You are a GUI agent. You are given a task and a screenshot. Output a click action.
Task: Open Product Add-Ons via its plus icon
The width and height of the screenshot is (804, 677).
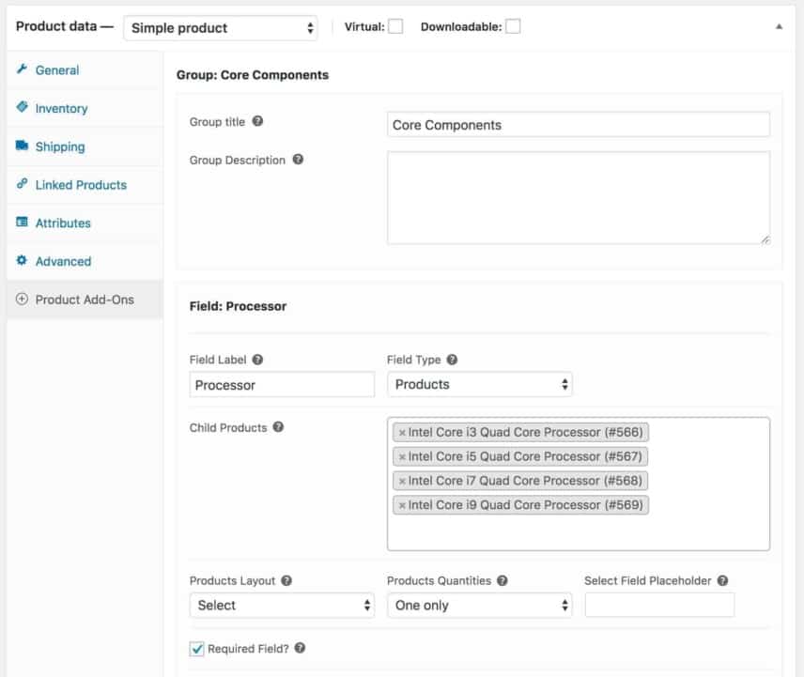21,300
